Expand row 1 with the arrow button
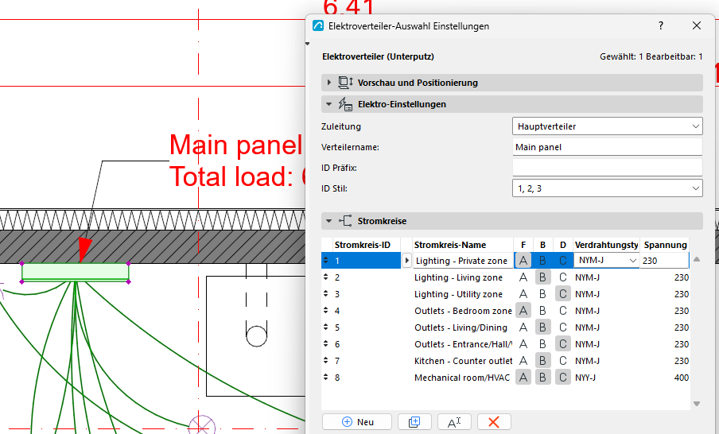This screenshot has height=434, width=719. pos(406,260)
